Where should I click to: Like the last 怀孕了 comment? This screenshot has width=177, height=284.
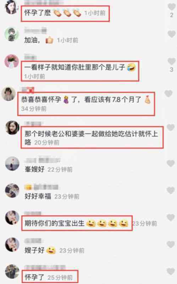(x=171, y=271)
